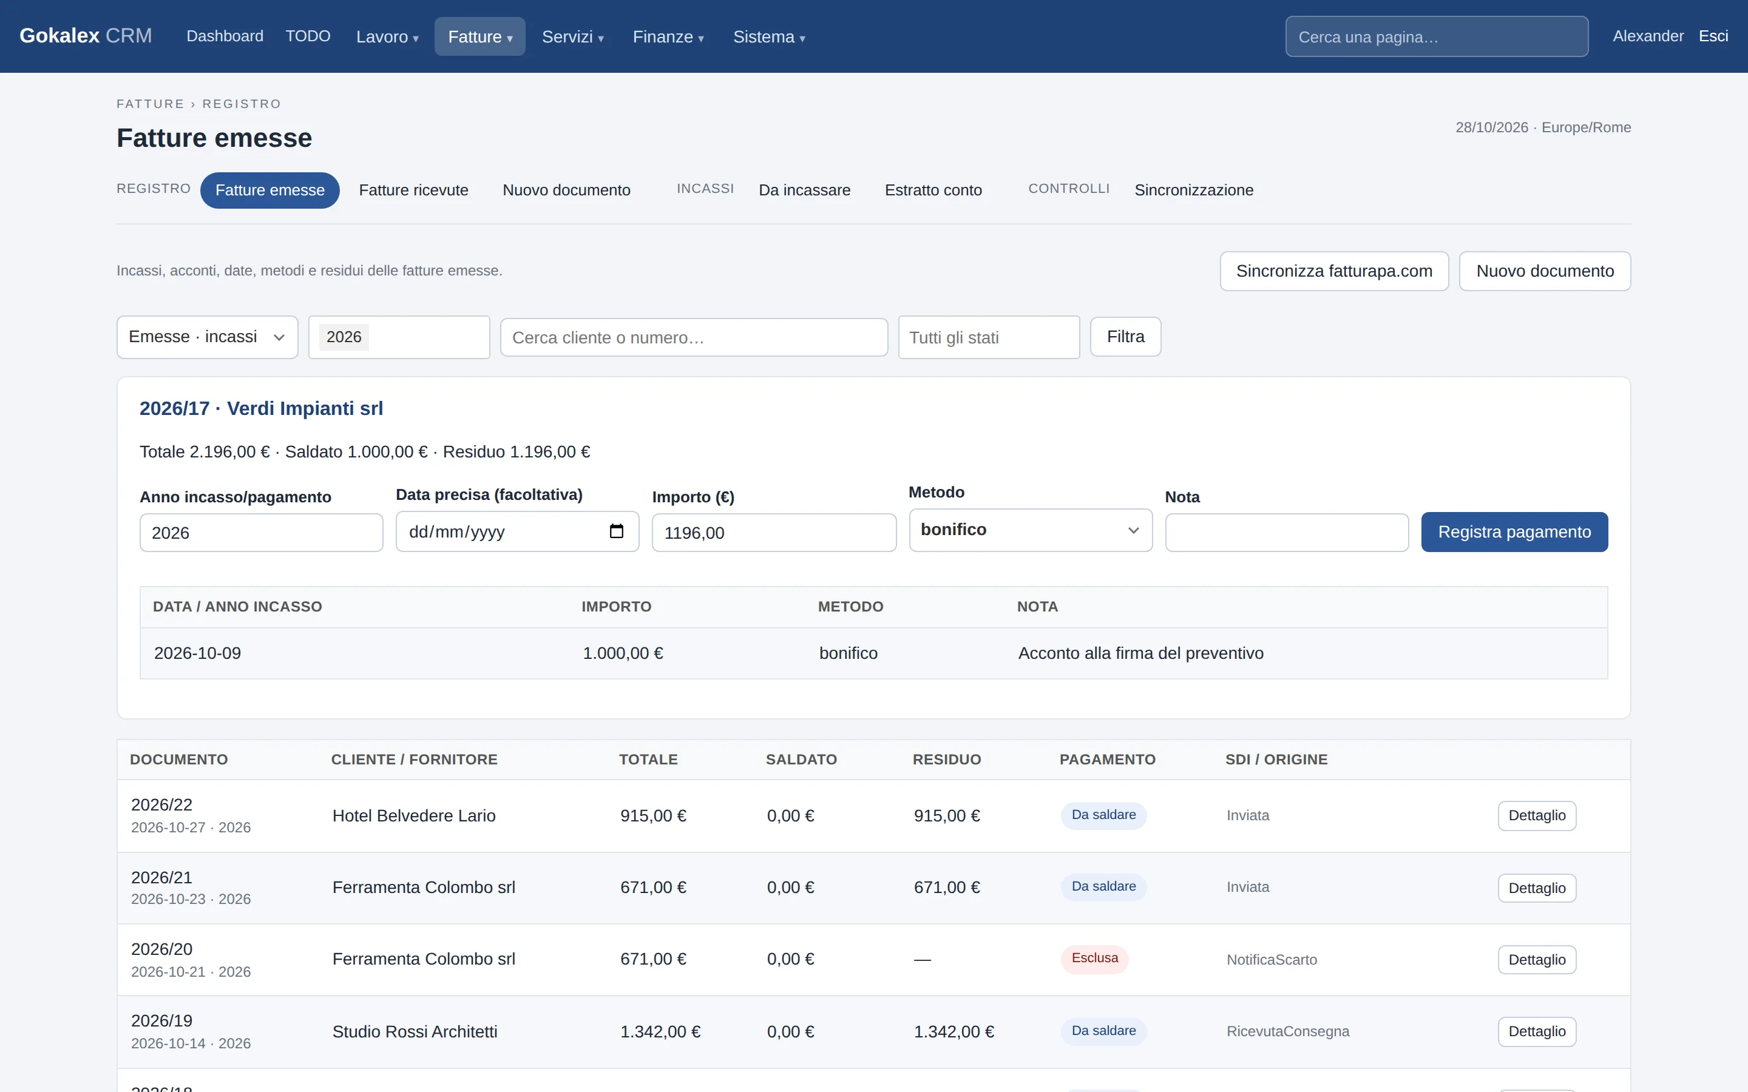Click the RicevutaConsegna status text
This screenshot has width=1748, height=1092.
pos(1287,1031)
